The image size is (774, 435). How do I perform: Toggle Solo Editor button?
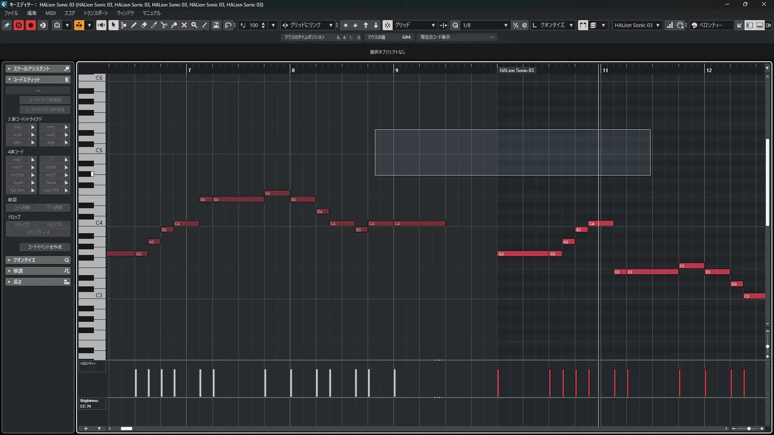click(19, 25)
